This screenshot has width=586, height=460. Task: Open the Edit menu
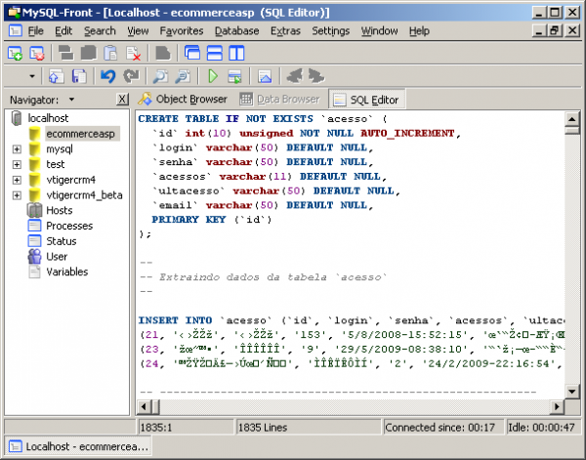click(63, 31)
